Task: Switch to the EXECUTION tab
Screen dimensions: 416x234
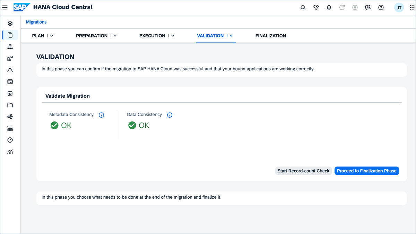Action: (x=152, y=36)
